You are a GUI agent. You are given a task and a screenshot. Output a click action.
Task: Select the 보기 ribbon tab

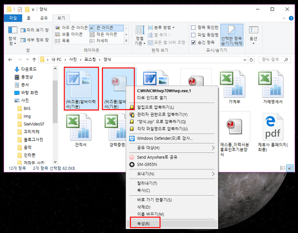pyautogui.click(x=61, y=18)
